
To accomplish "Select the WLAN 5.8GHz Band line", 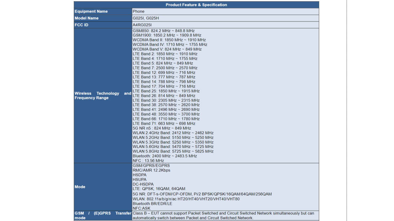I will pos(173,151).
